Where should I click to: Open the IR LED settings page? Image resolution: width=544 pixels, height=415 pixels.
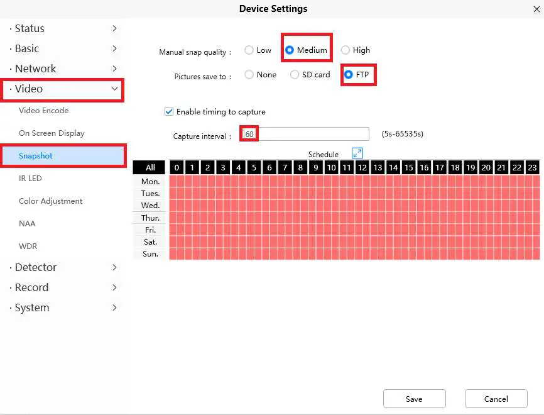coord(30,179)
